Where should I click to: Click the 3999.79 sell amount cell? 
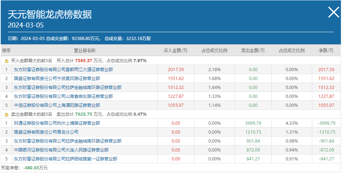(x=253, y=123)
